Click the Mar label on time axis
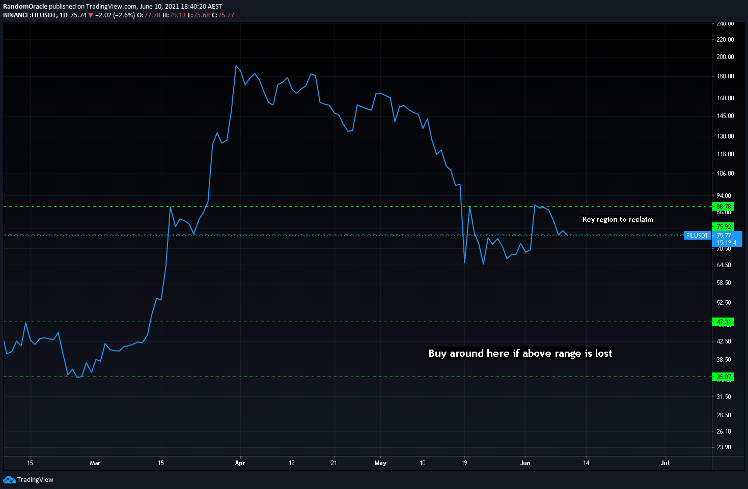The image size is (748, 489). [x=95, y=463]
